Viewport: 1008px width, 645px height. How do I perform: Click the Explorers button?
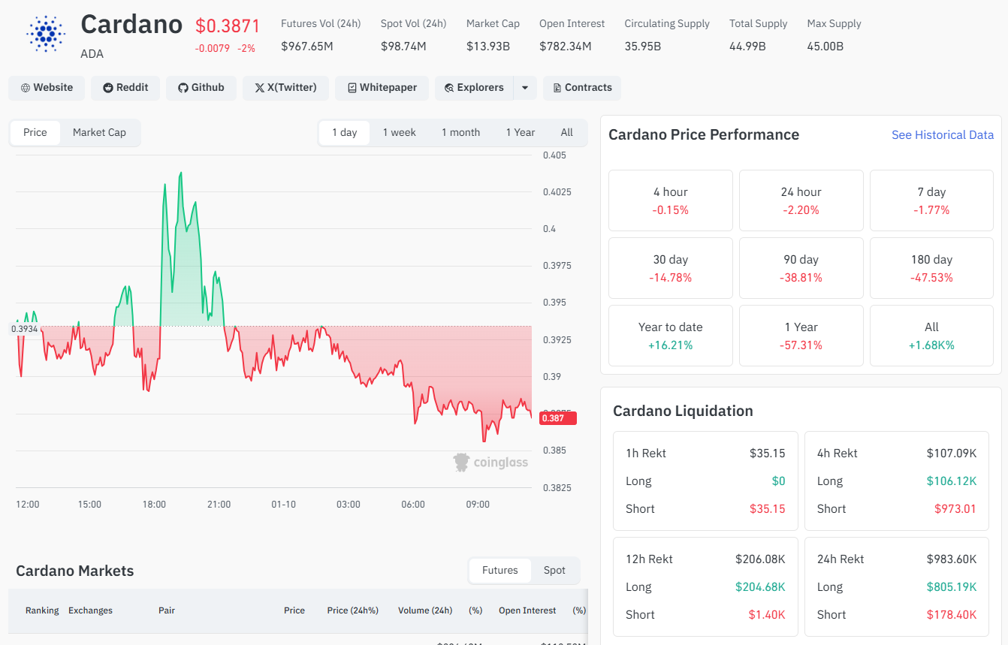[474, 88]
